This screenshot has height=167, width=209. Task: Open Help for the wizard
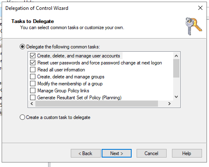187,153
